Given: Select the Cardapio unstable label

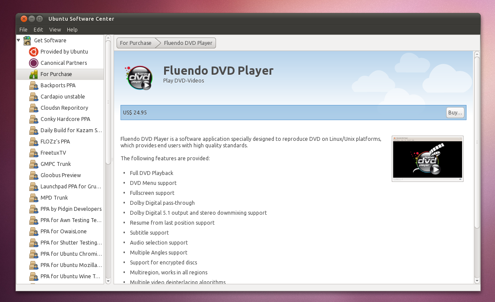Looking at the screenshot, I should point(63,97).
